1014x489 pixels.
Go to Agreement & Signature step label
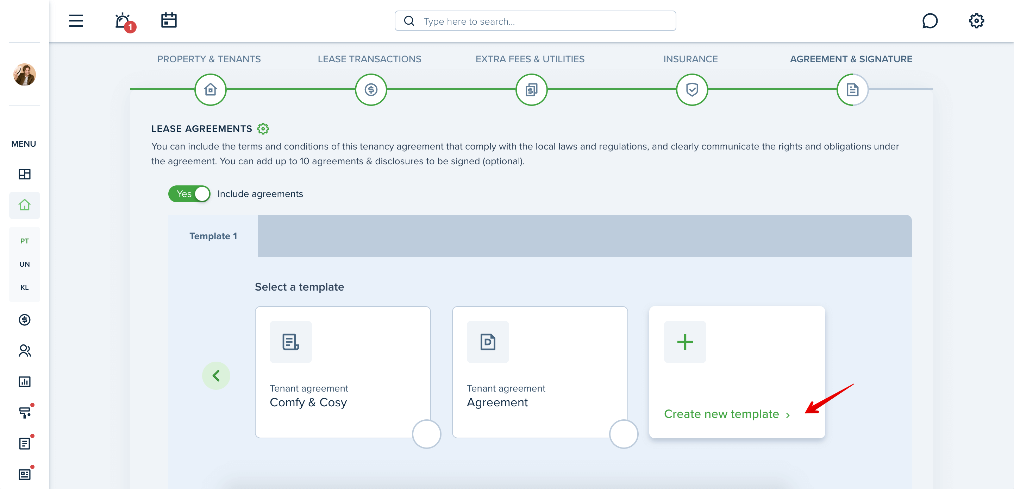[x=851, y=59]
